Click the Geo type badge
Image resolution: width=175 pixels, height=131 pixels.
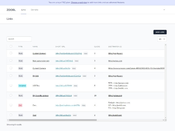click(x=20, y=105)
